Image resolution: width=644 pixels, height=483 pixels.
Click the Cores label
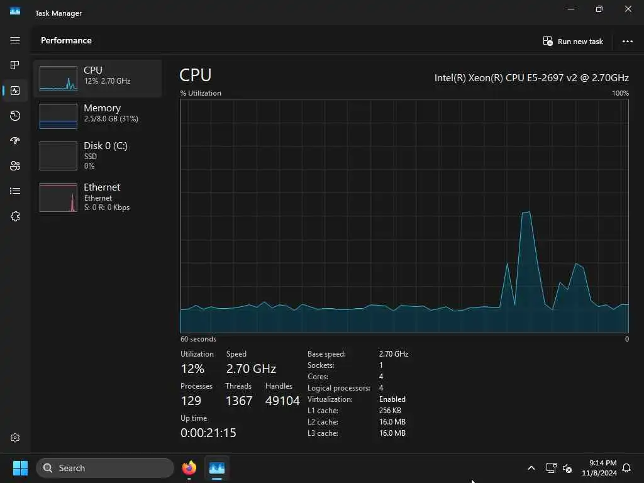coord(318,377)
